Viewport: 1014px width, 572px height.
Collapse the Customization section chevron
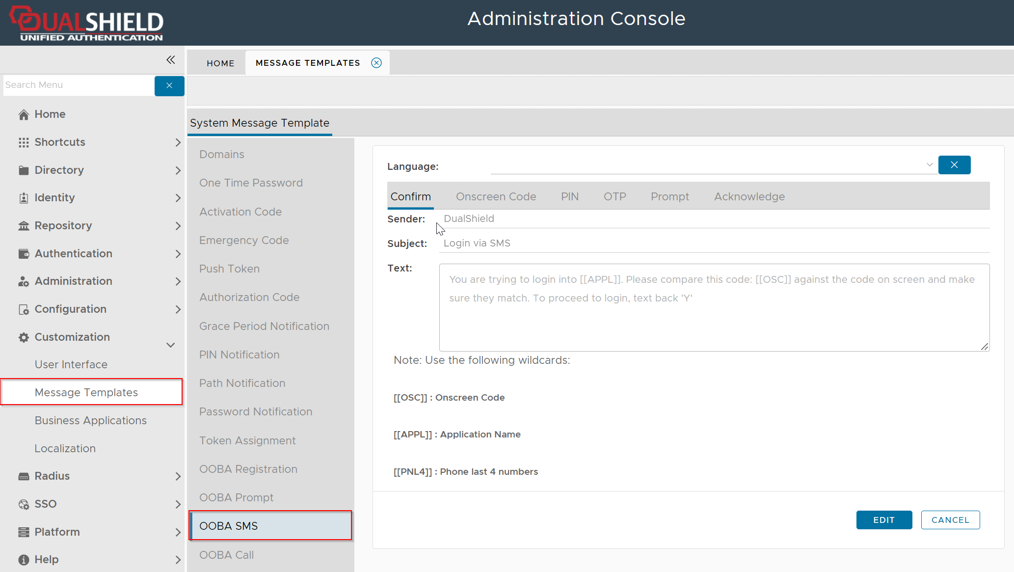coord(170,345)
